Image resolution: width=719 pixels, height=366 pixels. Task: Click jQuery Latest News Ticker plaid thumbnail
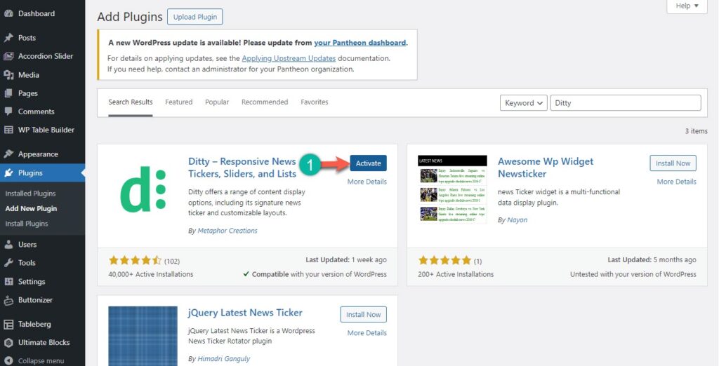[x=143, y=336]
